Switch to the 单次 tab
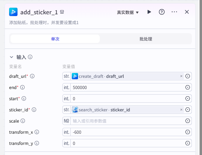The image size is (202, 155). tap(55, 39)
